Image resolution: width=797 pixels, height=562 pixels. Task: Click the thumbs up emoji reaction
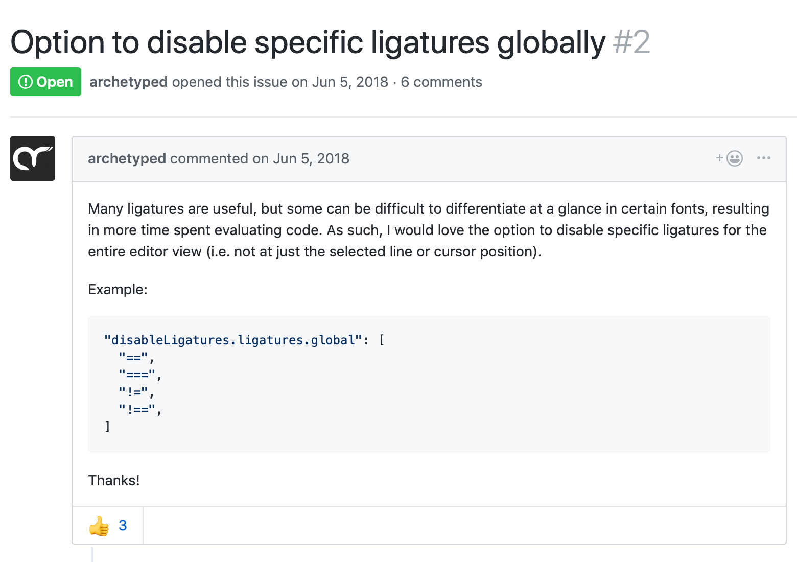(x=99, y=525)
